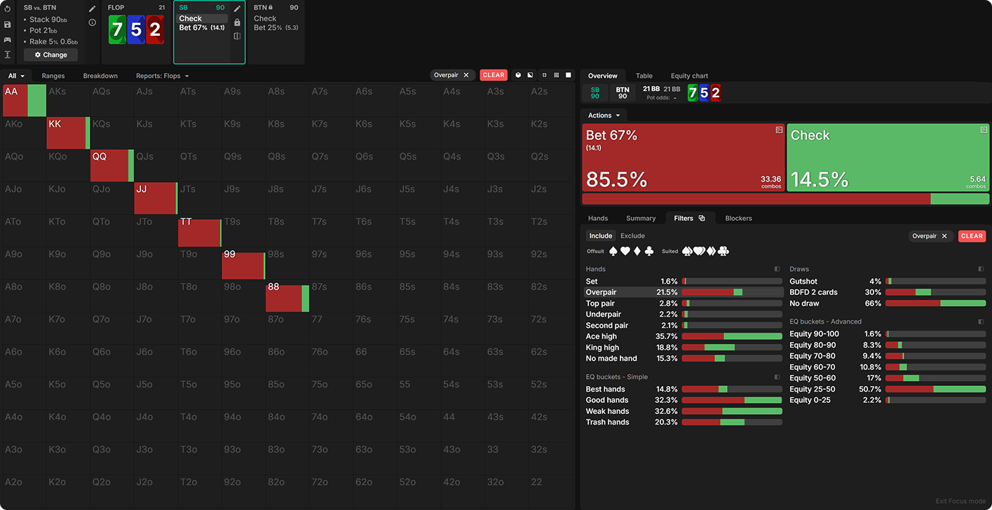Open the Actions dropdown

[x=604, y=116]
